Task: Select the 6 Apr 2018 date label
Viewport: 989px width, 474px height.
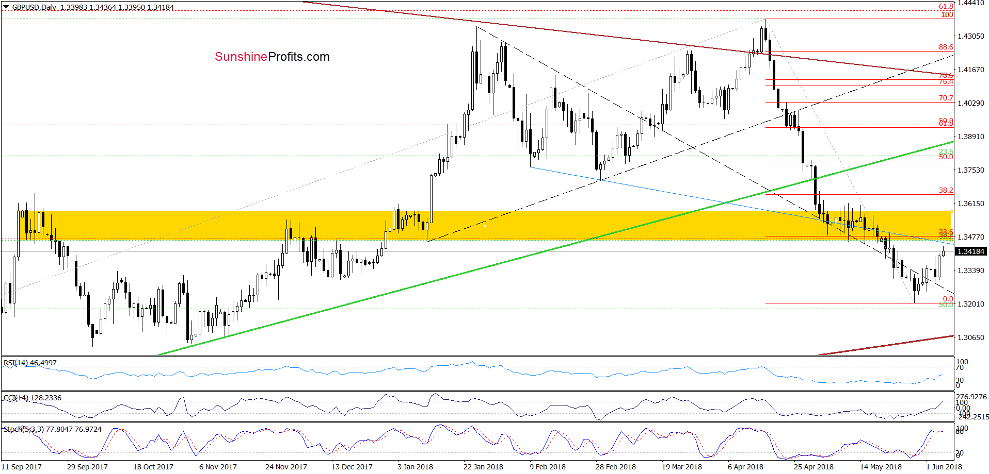Action: [x=745, y=467]
